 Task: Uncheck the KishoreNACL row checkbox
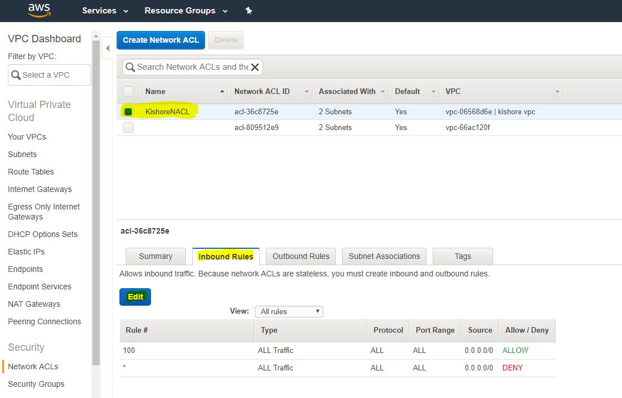pos(128,111)
